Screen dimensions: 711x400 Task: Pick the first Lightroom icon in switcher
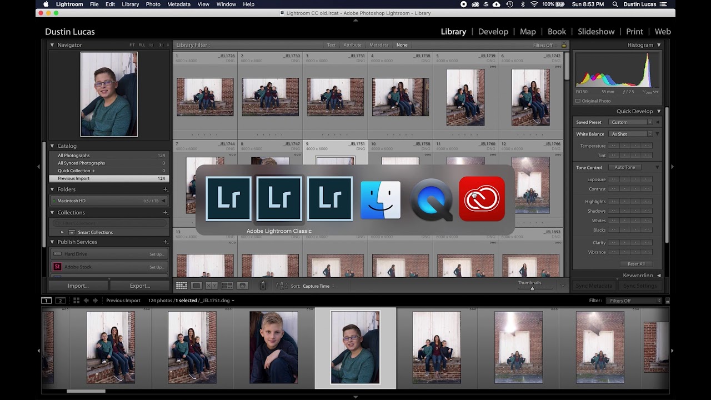(x=228, y=199)
